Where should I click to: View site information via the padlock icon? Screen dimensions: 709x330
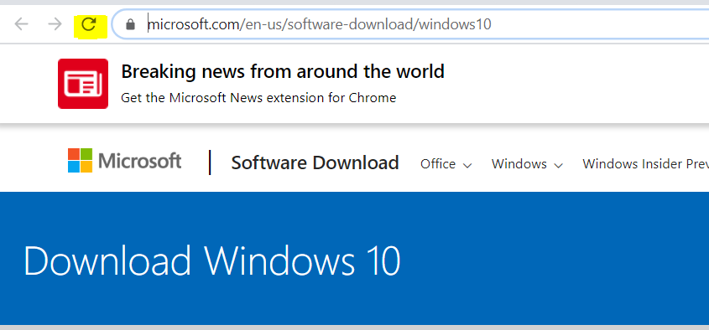click(x=131, y=24)
